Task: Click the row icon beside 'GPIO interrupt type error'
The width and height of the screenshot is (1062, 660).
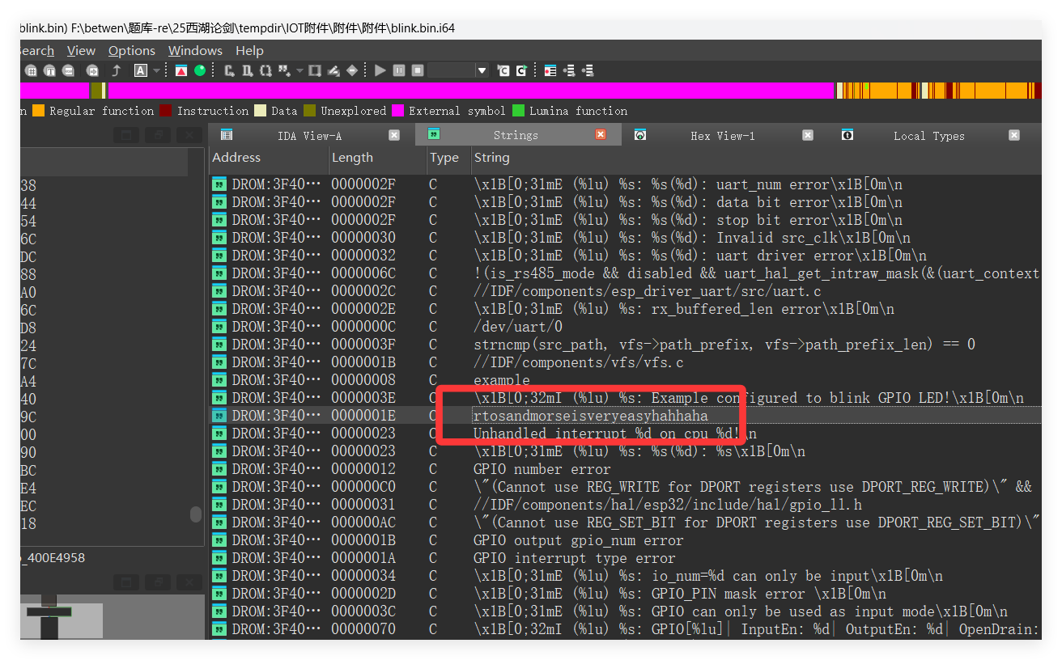Action: coord(219,558)
